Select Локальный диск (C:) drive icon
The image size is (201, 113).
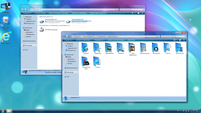pos(42,22)
